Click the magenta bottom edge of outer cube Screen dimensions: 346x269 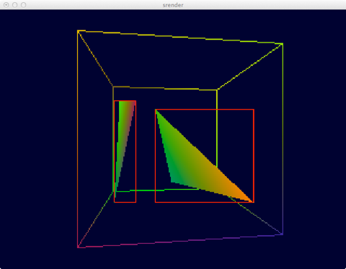[180, 241]
